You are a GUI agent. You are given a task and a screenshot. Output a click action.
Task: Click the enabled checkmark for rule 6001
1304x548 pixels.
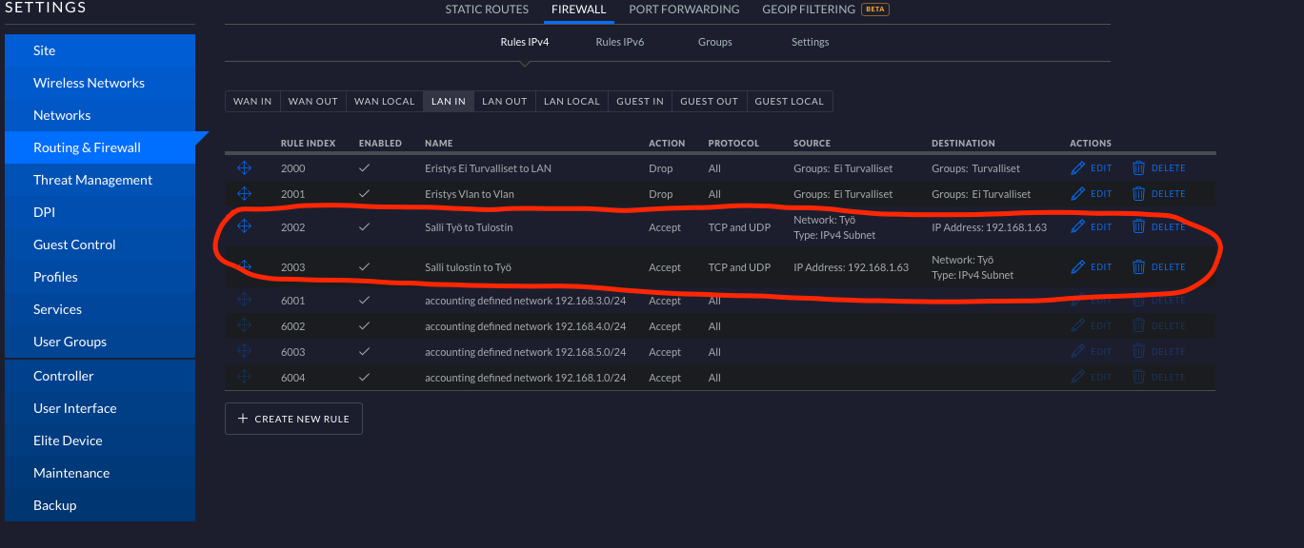[x=364, y=301]
